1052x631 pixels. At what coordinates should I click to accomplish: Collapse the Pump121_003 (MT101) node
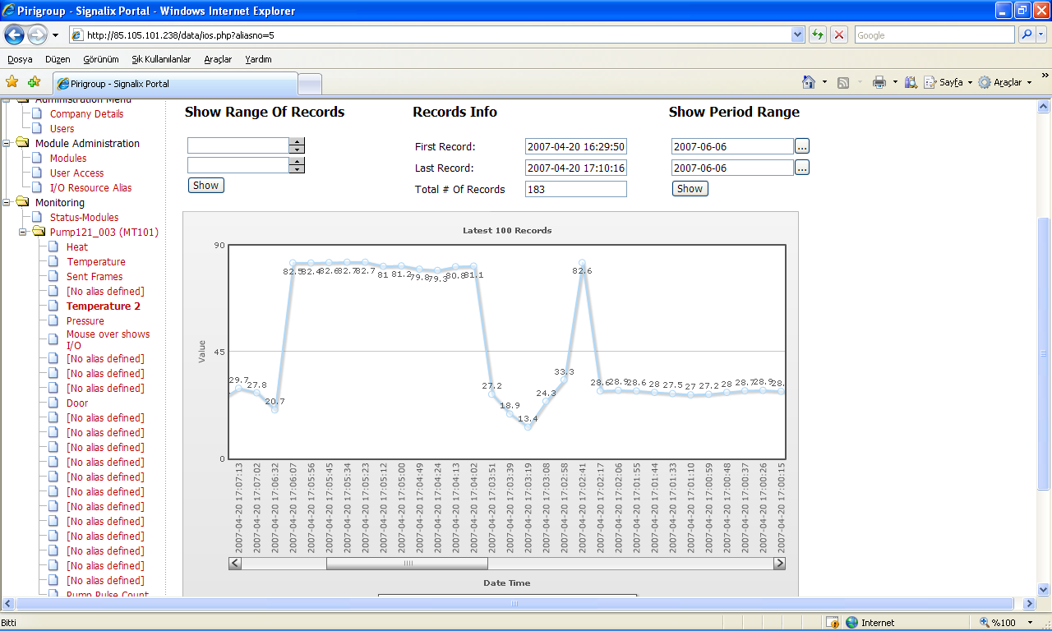coord(21,232)
